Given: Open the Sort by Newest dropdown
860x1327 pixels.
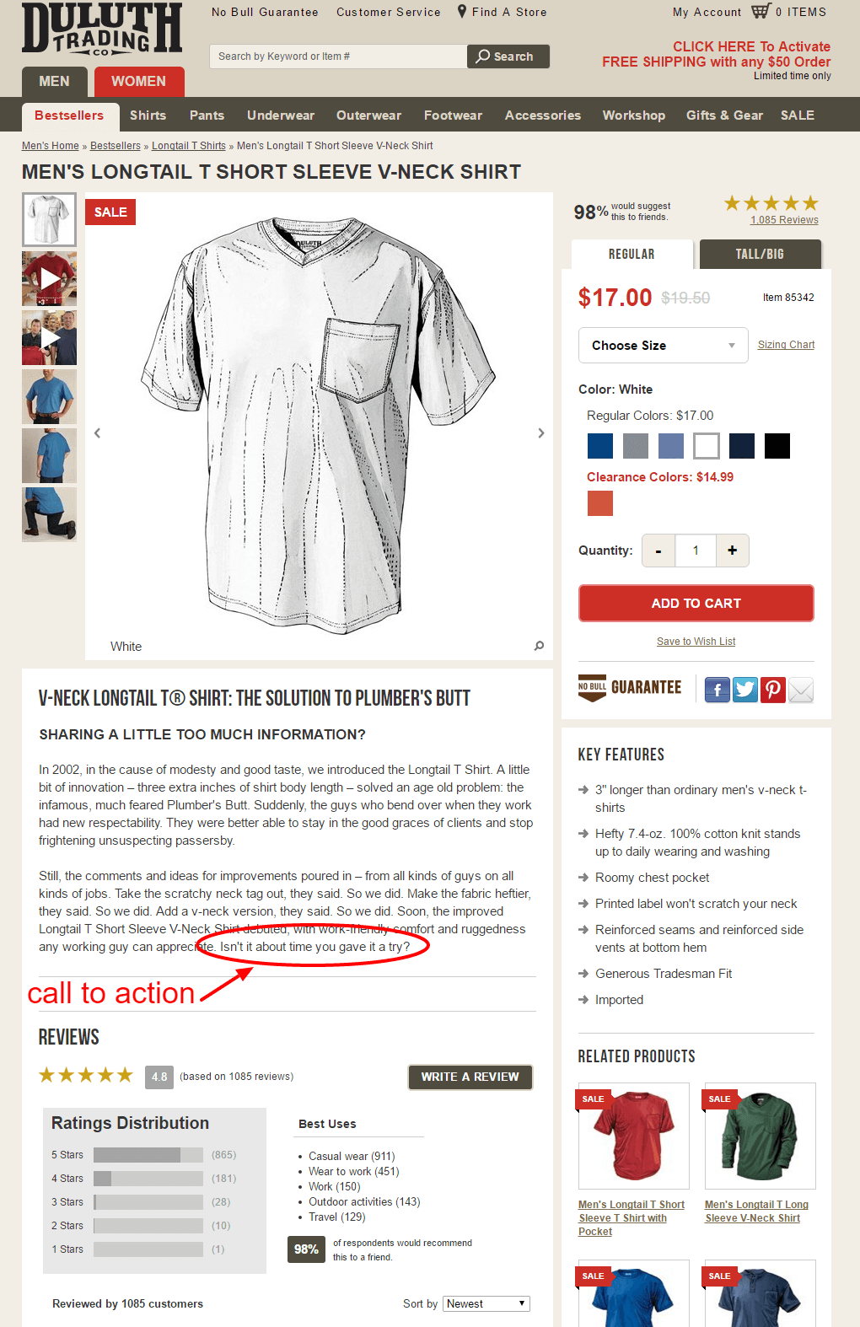Looking at the screenshot, I should (x=486, y=1303).
